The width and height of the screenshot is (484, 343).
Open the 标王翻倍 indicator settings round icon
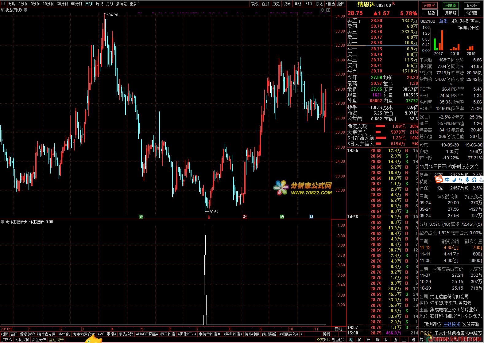2,222
